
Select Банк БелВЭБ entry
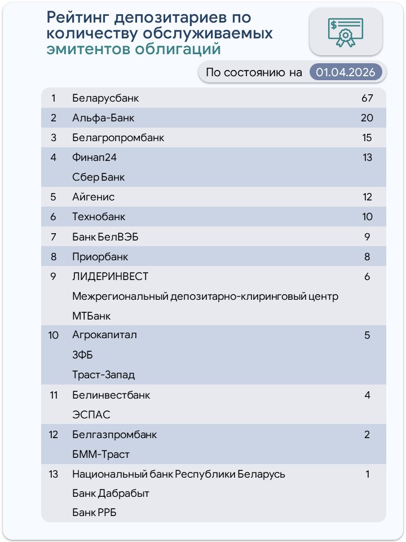point(105,237)
